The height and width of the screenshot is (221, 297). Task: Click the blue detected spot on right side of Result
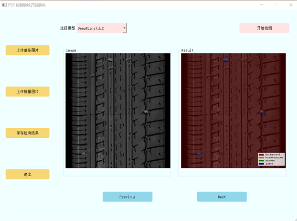click(x=261, y=111)
